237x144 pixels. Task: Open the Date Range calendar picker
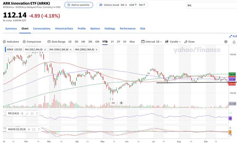(56, 42)
